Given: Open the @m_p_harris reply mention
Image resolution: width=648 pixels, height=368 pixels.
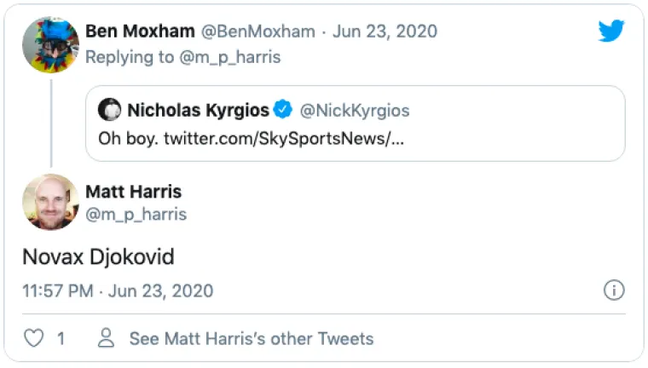Looking at the screenshot, I should [230, 57].
